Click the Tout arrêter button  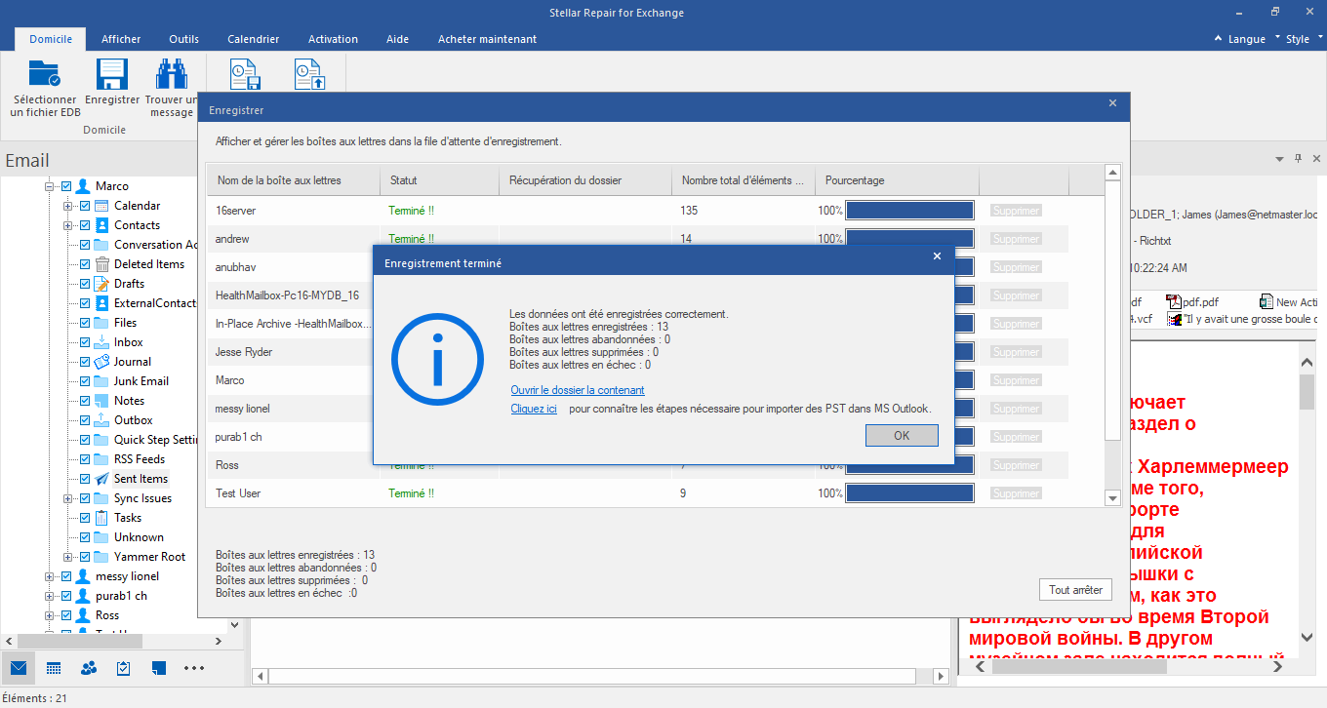pyautogui.click(x=1075, y=590)
